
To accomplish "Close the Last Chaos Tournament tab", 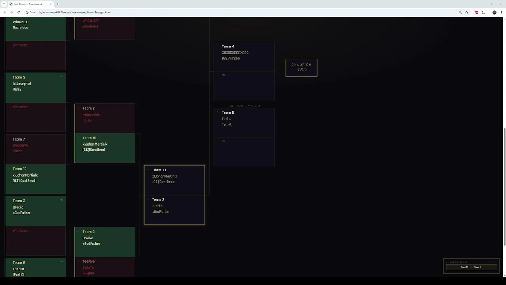I will [x=51, y=4].
